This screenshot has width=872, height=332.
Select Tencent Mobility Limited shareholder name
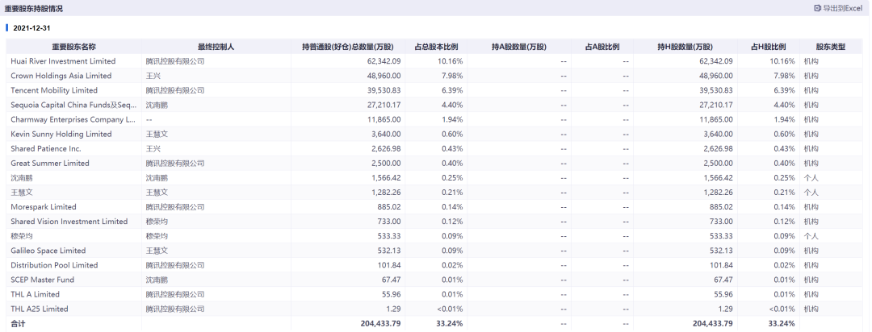coord(54,90)
